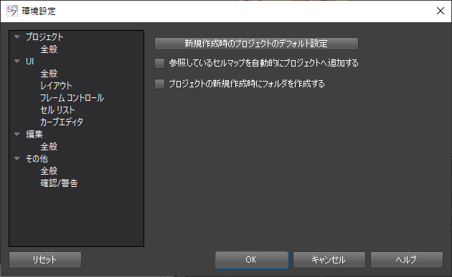This screenshot has height=277, width=452.
Task: Select 全般 under UI
Action: (49, 74)
